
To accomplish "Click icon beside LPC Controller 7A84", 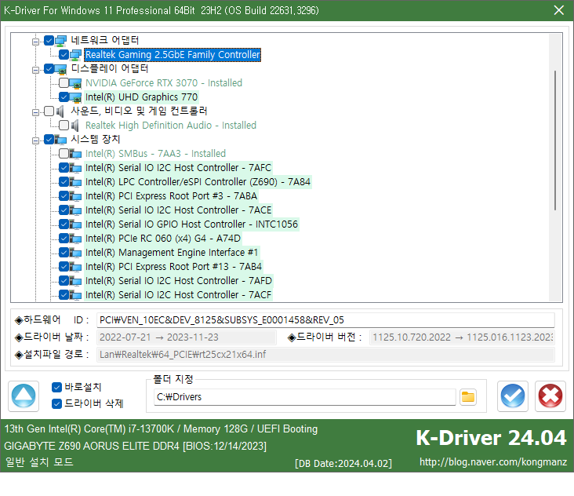I will point(75,182).
